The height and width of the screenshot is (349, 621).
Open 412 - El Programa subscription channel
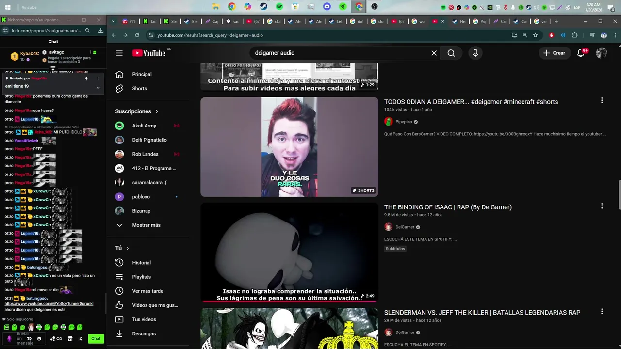pos(154,168)
